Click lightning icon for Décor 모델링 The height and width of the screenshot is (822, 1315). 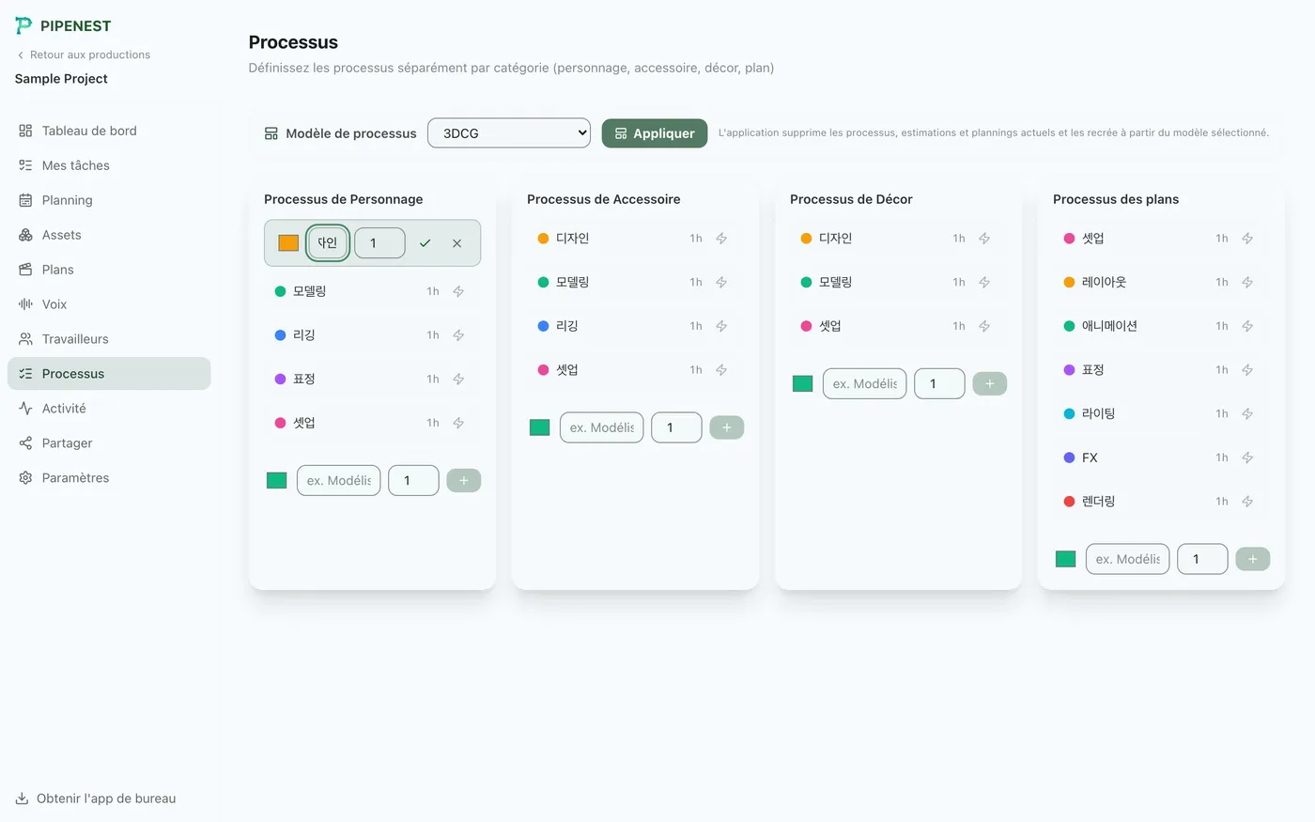pyautogui.click(x=984, y=282)
